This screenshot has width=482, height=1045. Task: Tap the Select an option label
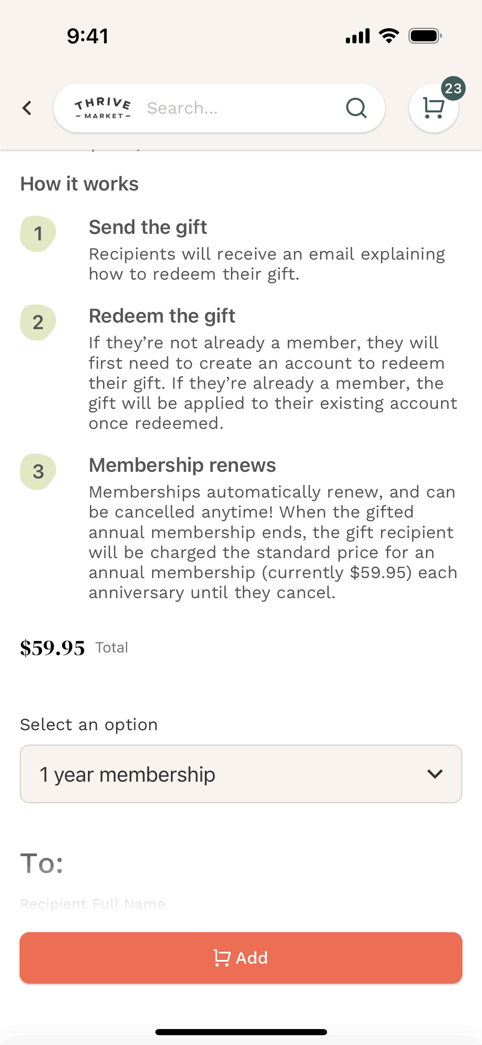click(89, 725)
